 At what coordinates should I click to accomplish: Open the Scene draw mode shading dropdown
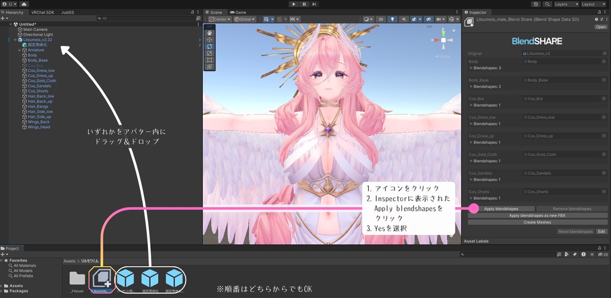click(x=368, y=19)
